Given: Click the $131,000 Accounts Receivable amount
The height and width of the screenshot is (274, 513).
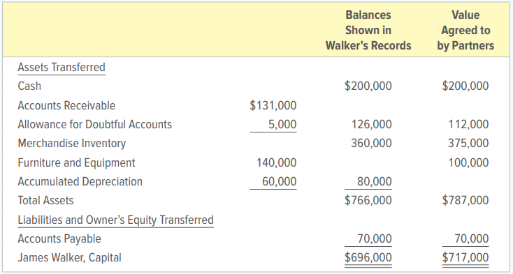Looking at the screenshot, I should tap(273, 105).
